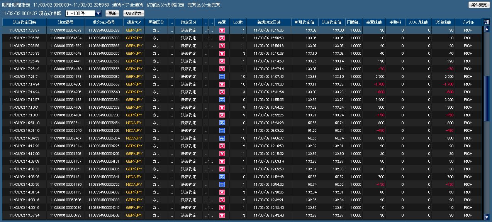This screenshot has width=492, height=222.
Task: Click the 売 icon for order 1103989100061180
Action: tap(222, 184)
